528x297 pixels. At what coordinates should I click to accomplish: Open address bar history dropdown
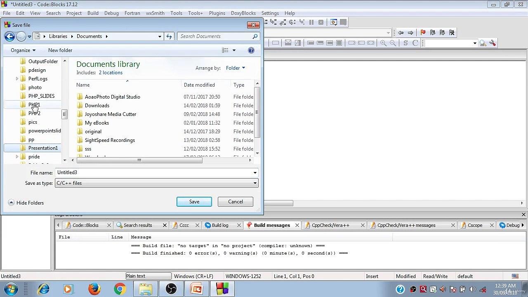pos(160,36)
